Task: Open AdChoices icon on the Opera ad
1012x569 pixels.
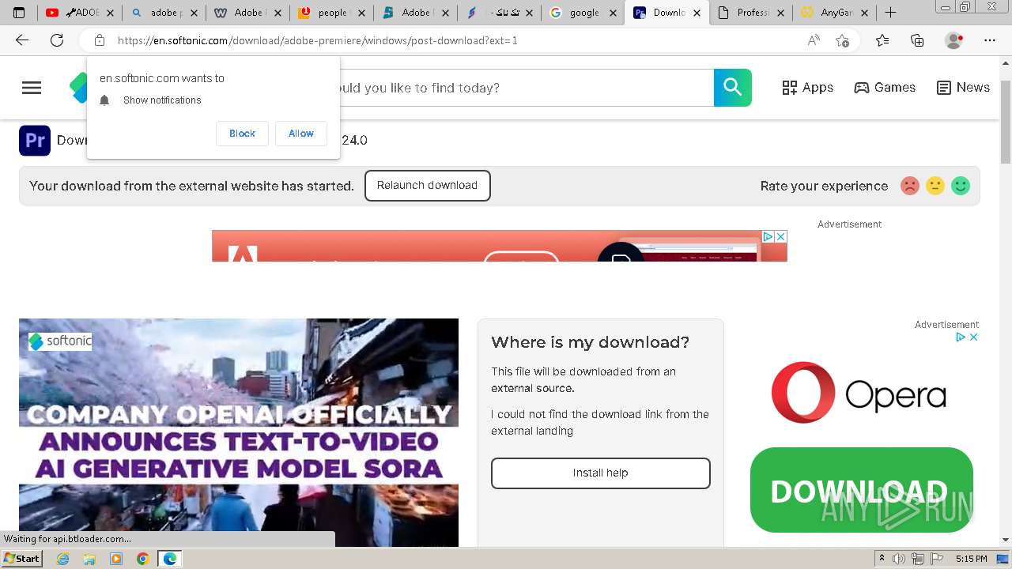Action: [x=961, y=337]
